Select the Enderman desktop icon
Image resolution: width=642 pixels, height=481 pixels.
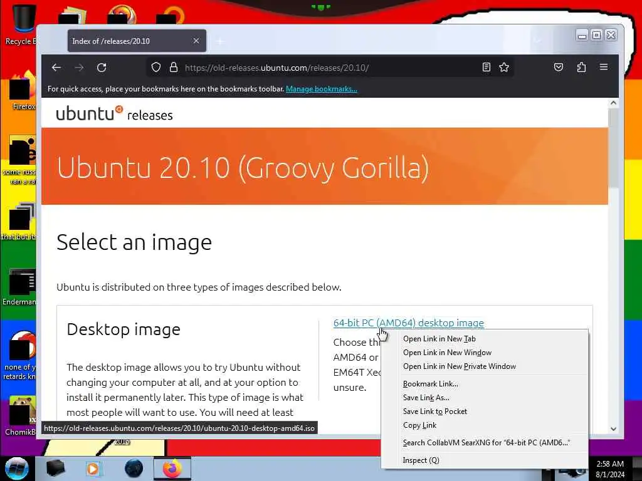click(x=19, y=287)
